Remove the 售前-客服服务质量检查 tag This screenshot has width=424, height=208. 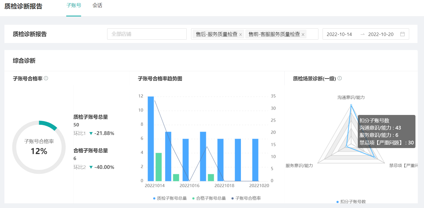[x=303, y=35]
